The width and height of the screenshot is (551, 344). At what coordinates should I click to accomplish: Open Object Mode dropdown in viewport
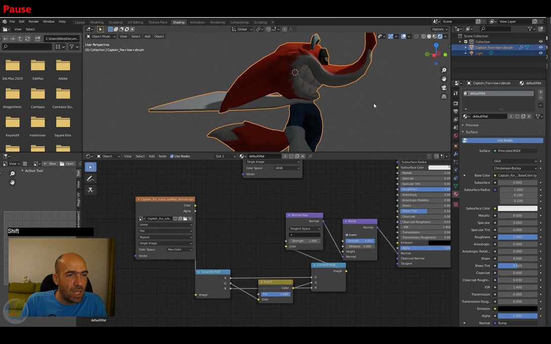point(101,36)
